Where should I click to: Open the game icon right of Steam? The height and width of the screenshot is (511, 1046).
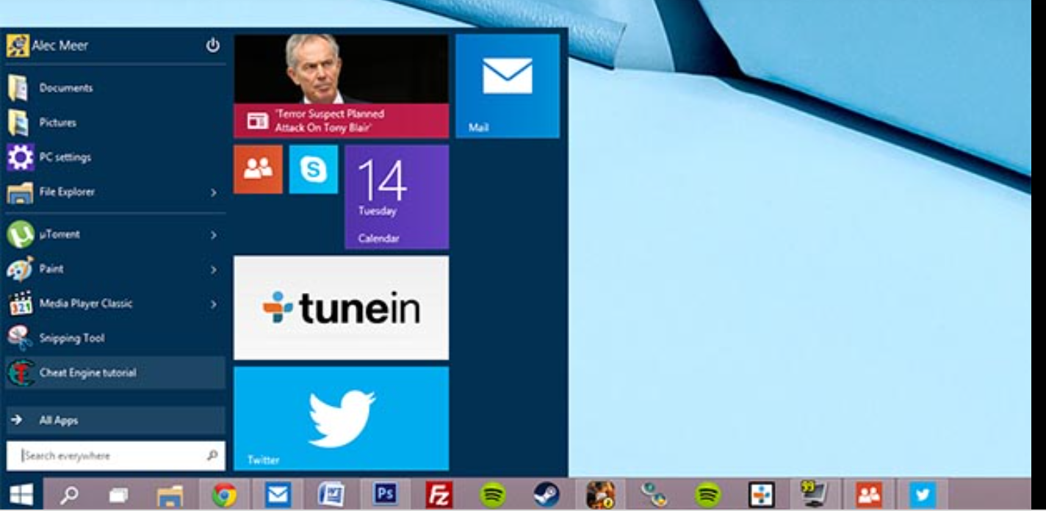600,494
